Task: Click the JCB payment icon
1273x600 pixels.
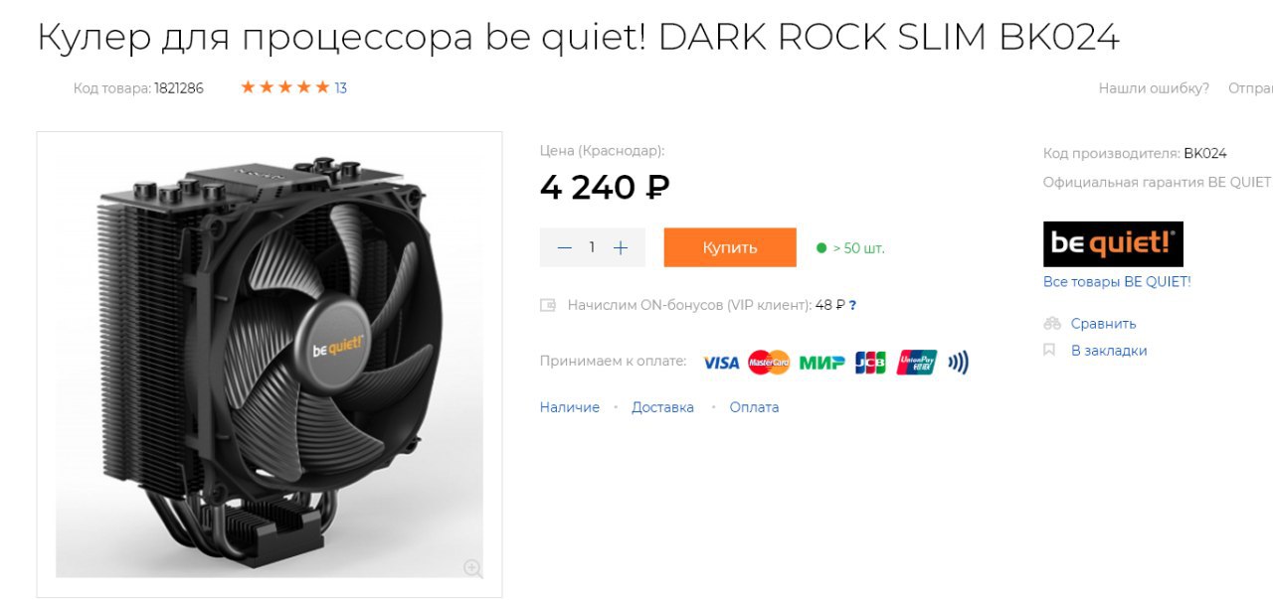Action: click(x=870, y=363)
